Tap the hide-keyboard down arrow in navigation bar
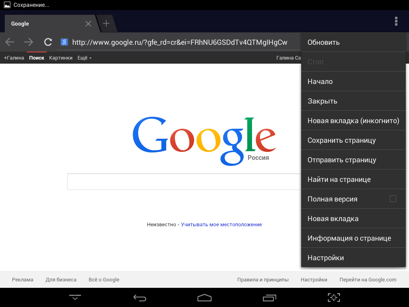Screen dimensions: 409x307 tap(75, 297)
